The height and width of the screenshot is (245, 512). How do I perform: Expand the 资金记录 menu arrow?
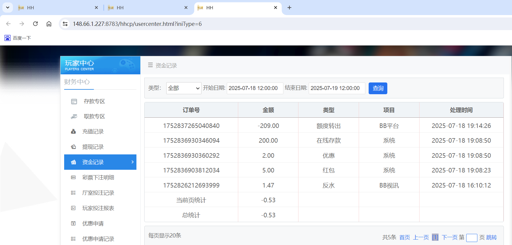click(x=133, y=162)
